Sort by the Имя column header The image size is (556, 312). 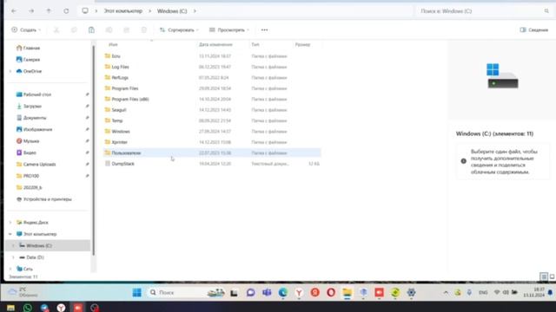click(x=113, y=44)
